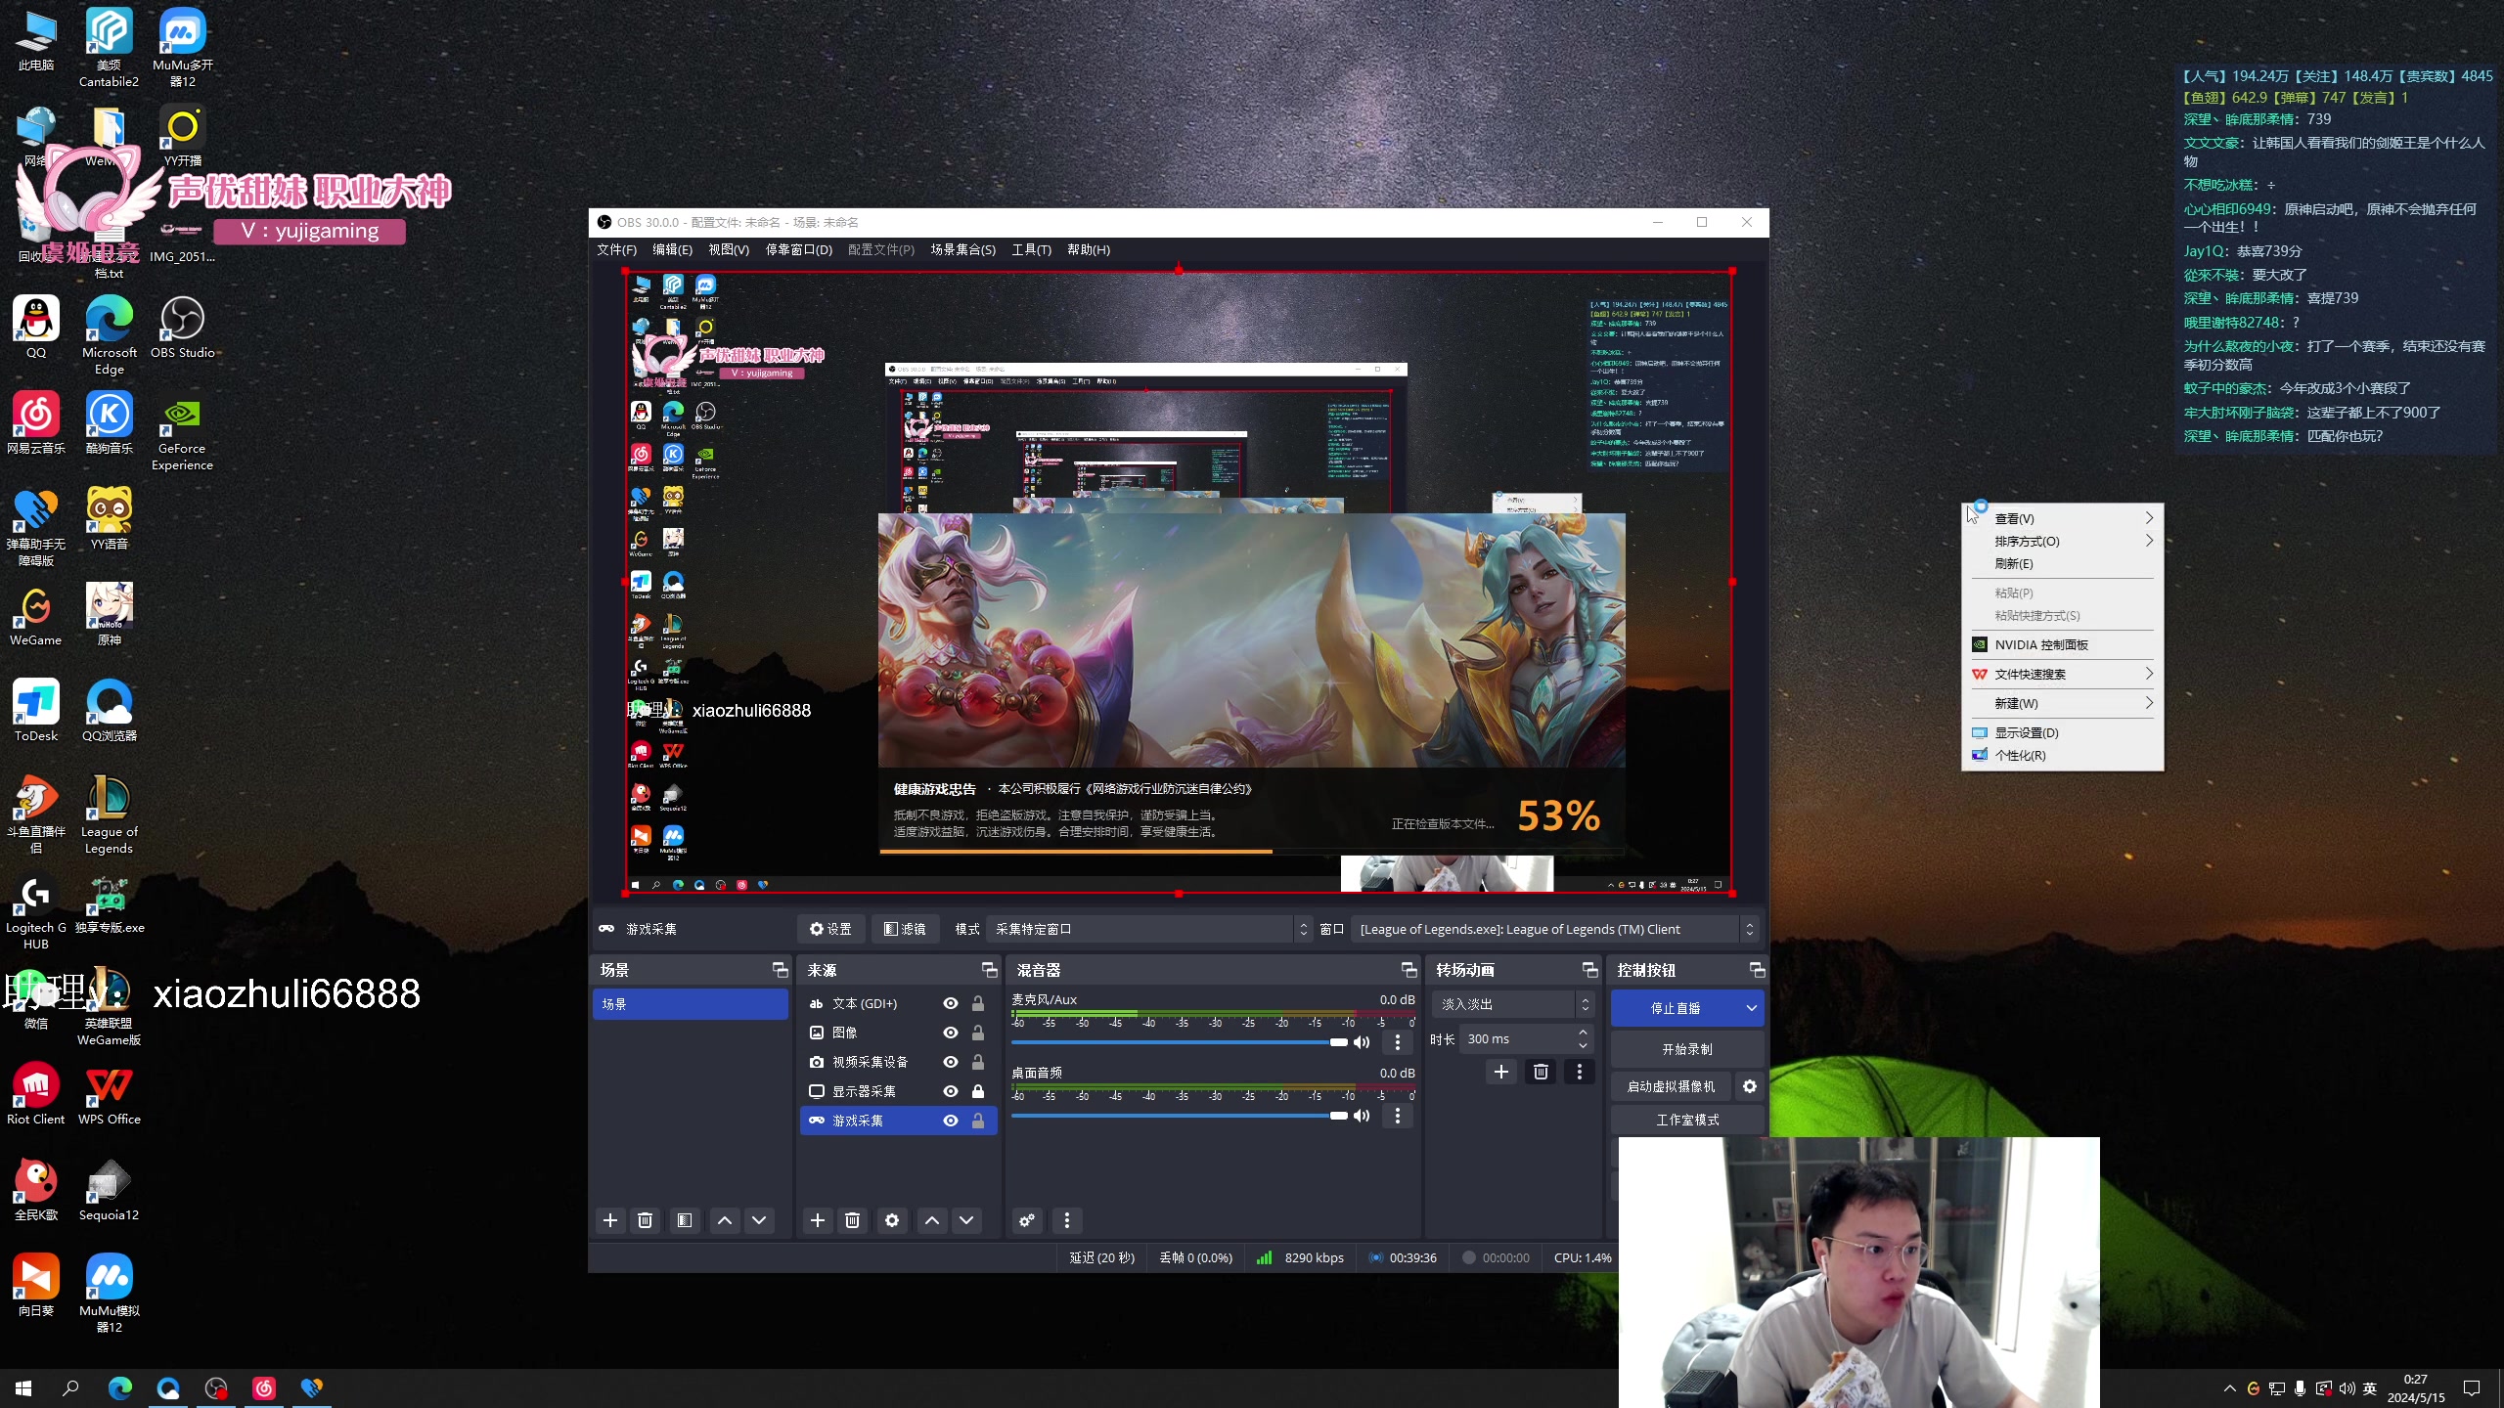This screenshot has width=2504, height=1408.
Task: Mute the 桌面音频 channel
Action: [x=1362, y=1116]
